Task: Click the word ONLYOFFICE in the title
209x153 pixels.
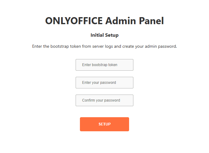Action: coord(74,21)
